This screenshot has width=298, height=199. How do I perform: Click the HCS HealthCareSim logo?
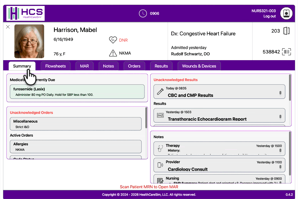coord(26,13)
